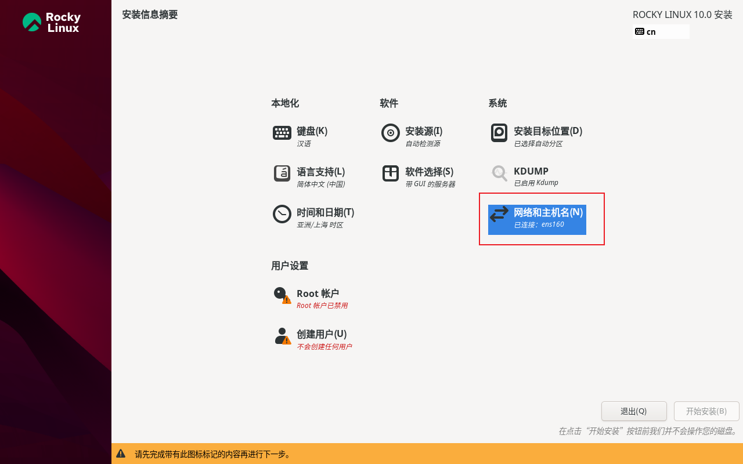The width and height of the screenshot is (743, 464).
Task: Open the KDUMP label
Action: (x=531, y=171)
